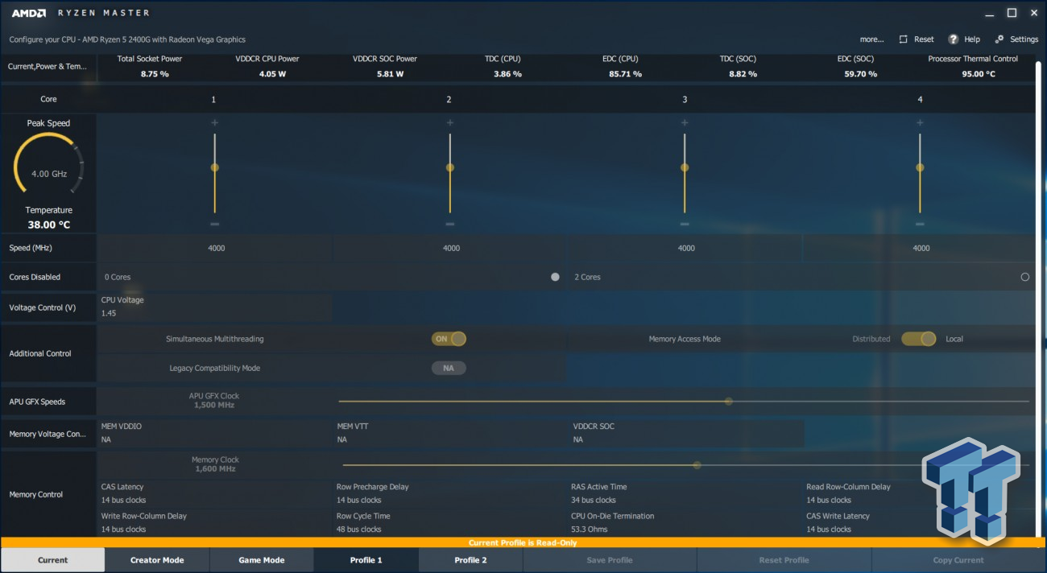Open Settings via the gear icon
1047x573 pixels.
coord(999,39)
